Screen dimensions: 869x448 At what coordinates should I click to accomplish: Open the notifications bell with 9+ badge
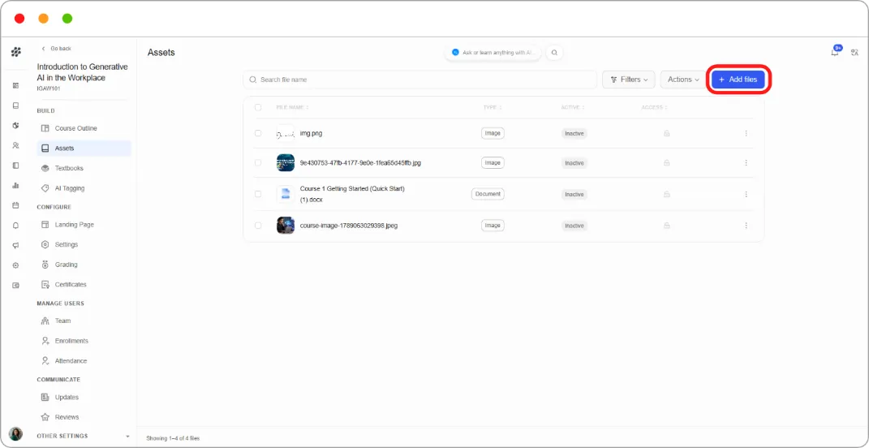point(835,52)
